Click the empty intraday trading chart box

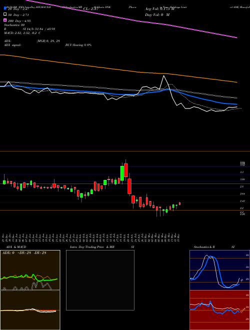click(100, 280)
